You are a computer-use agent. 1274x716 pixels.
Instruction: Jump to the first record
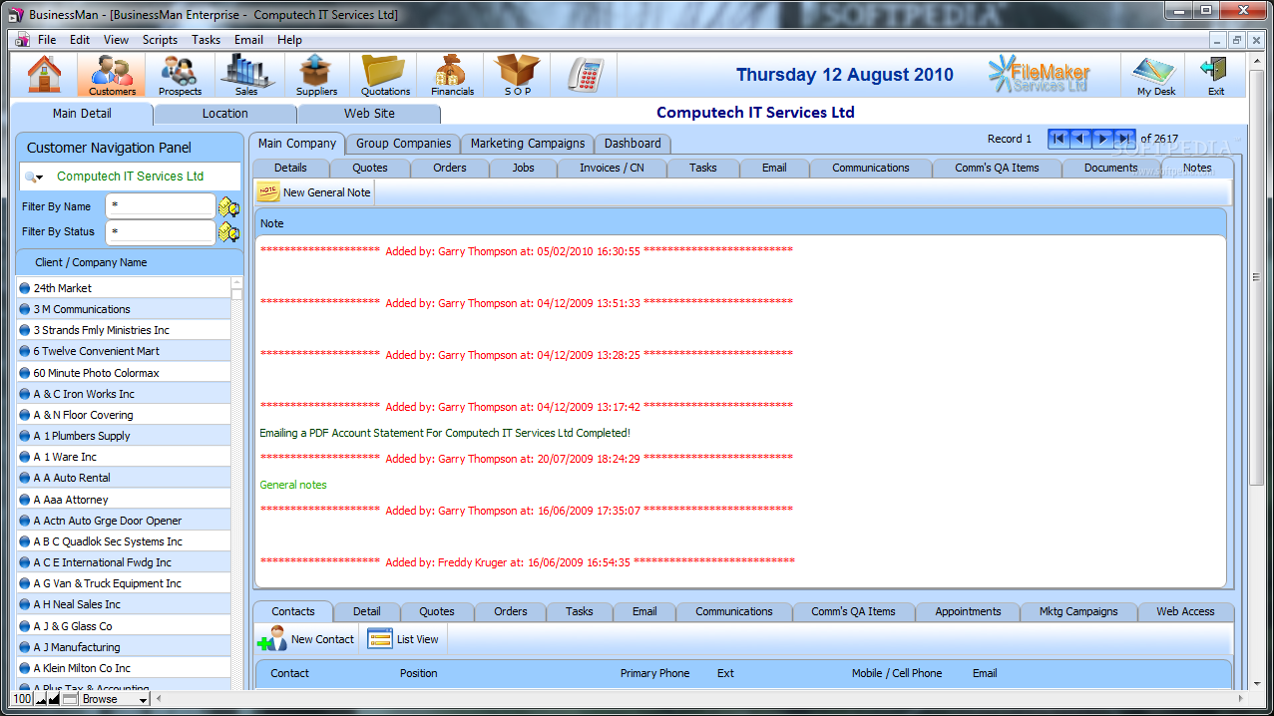1059,139
